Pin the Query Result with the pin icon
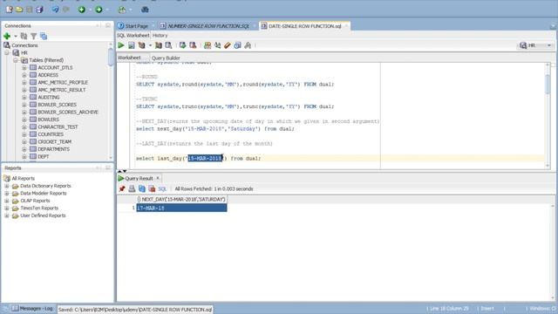The image size is (558, 314). 122,188
